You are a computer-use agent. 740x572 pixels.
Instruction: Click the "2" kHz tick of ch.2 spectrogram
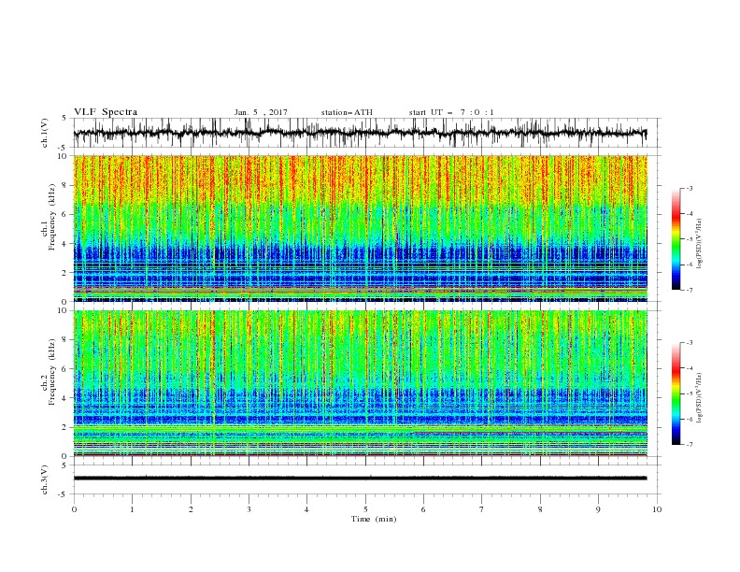64,427
